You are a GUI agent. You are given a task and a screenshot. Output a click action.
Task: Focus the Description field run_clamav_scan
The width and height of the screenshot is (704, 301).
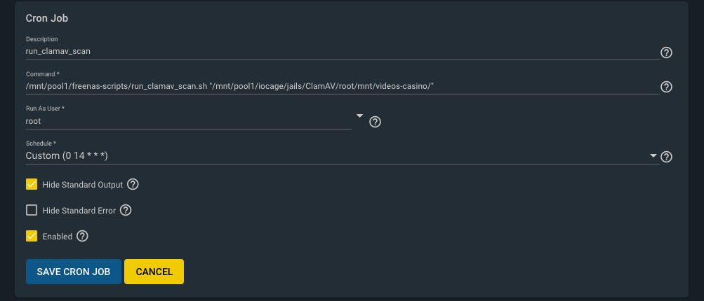point(343,52)
